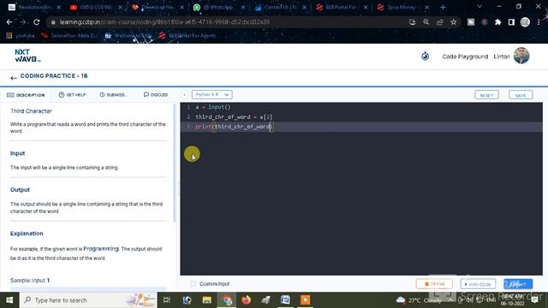Open the Submissions tab
The image size is (548, 308).
tap(113, 95)
